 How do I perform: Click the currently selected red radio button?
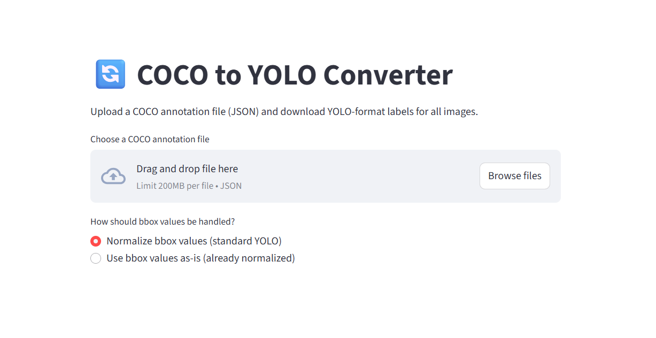(x=96, y=241)
